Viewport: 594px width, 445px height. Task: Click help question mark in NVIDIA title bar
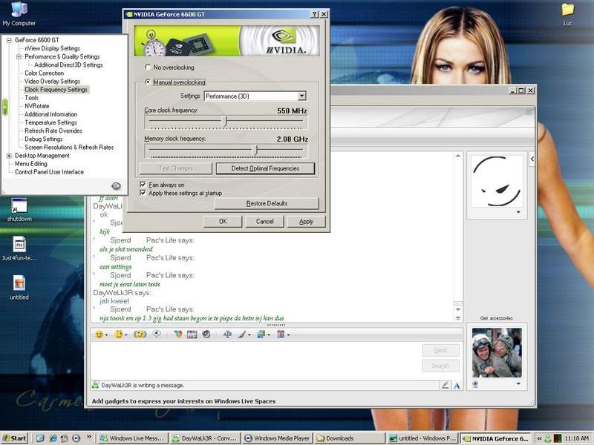coord(314,14)
